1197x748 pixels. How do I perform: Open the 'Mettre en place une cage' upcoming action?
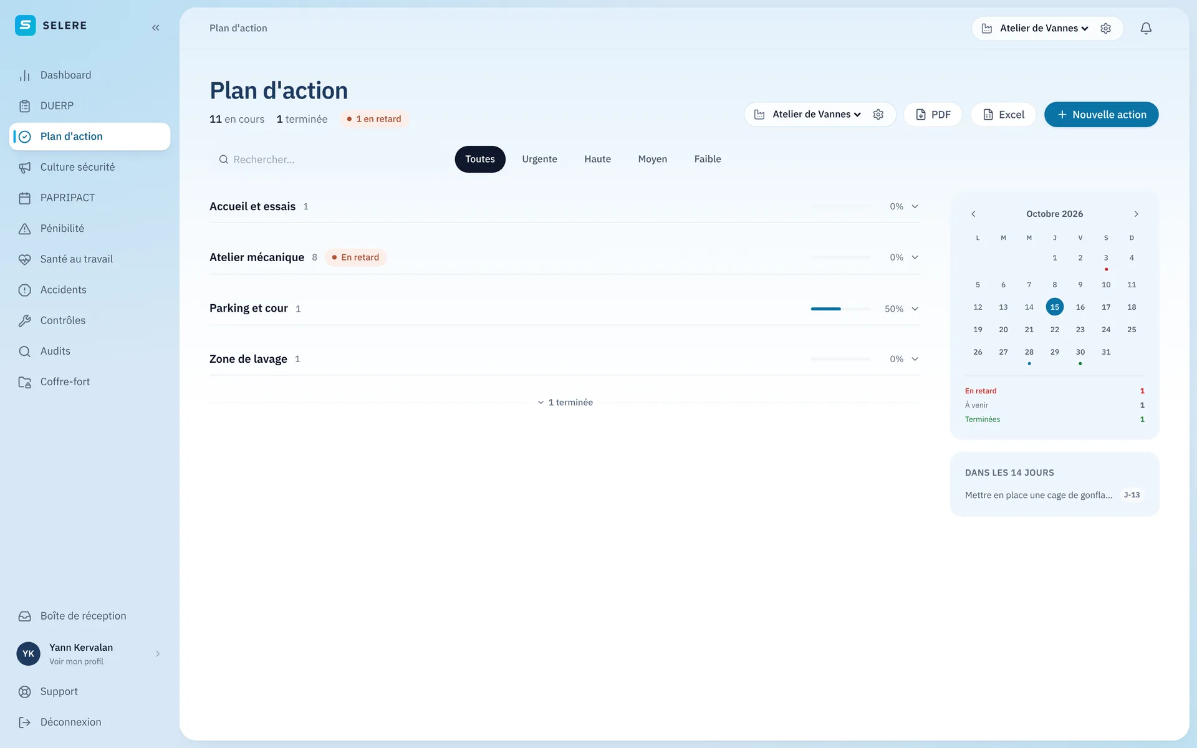[x=1054, y=495]
